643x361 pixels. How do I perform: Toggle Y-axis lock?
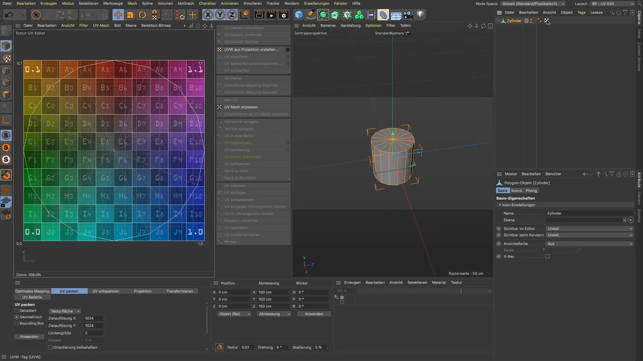[x=220, y=15]
